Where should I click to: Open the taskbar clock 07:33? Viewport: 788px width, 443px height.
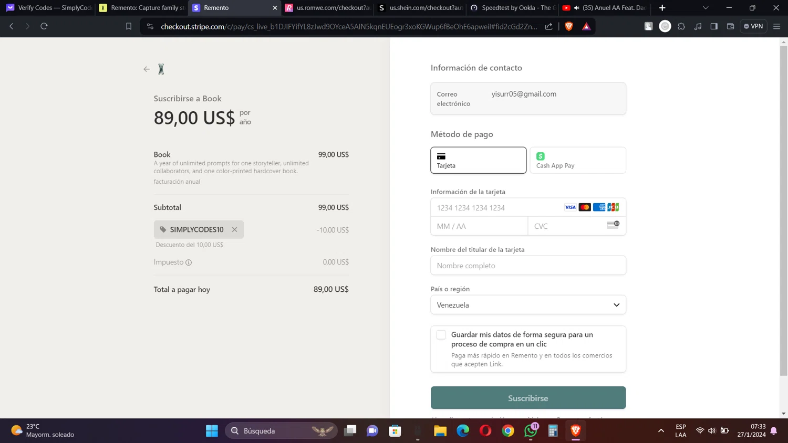(x=751, y=430)
